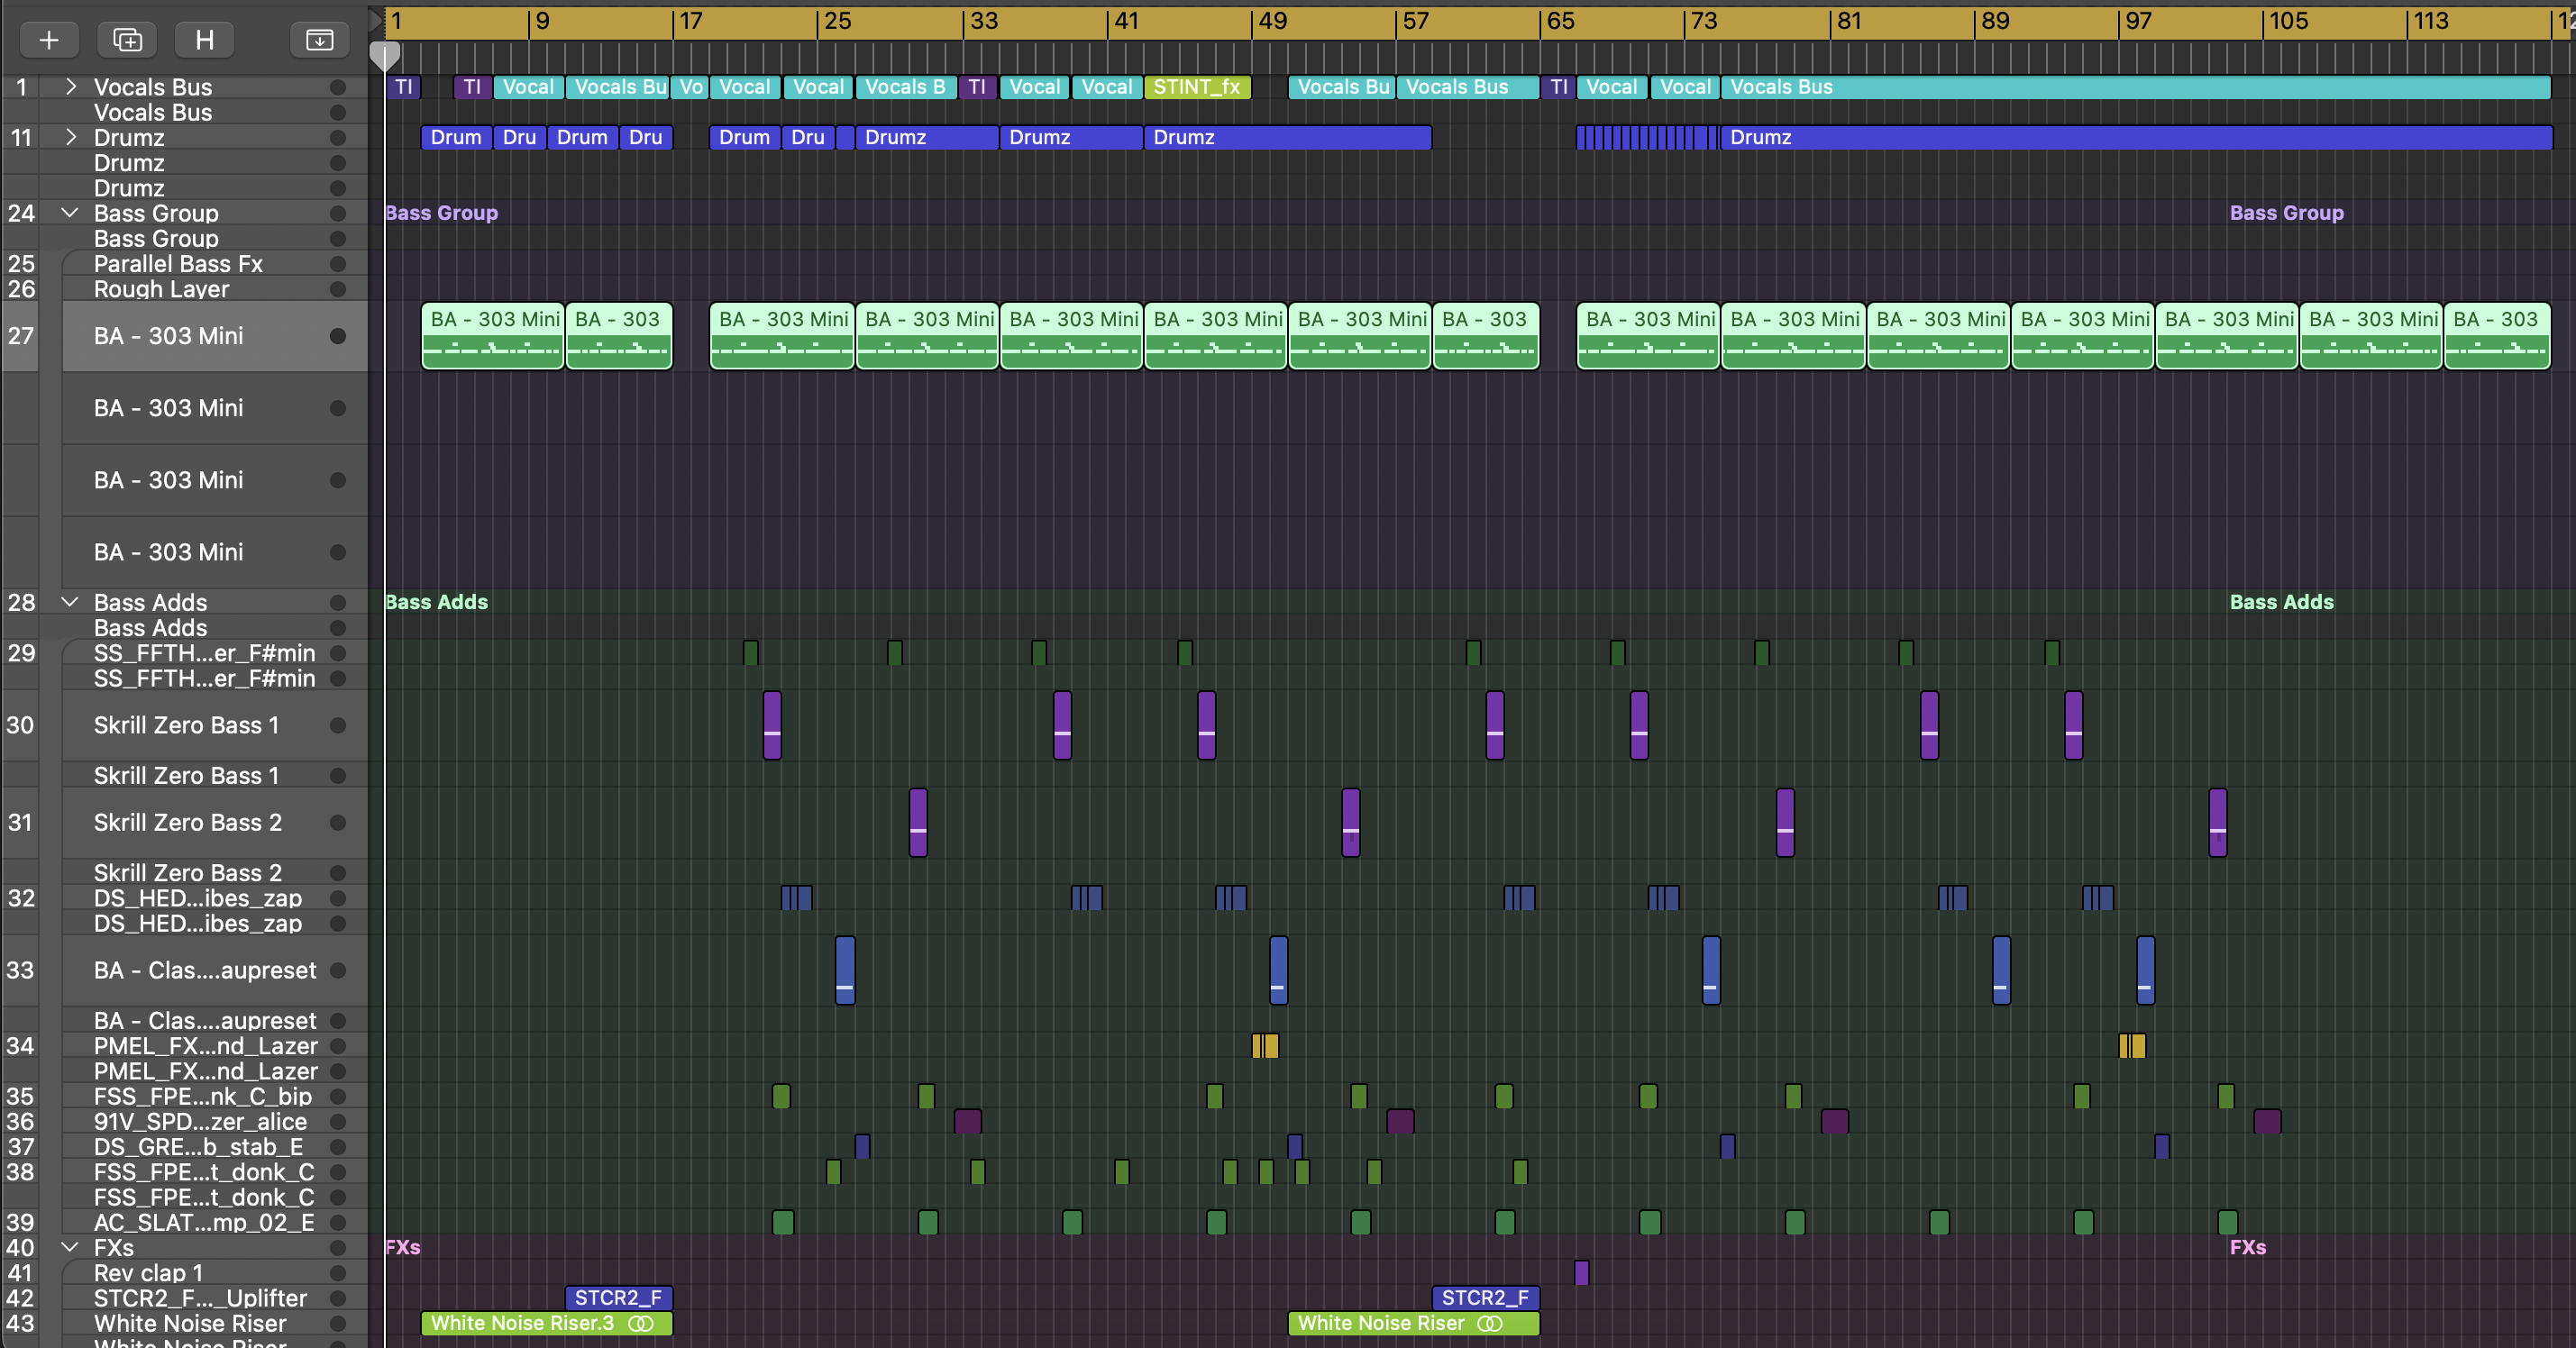Toggle the H hide tracks button
2576x1348 pixels.
[205, 40]
